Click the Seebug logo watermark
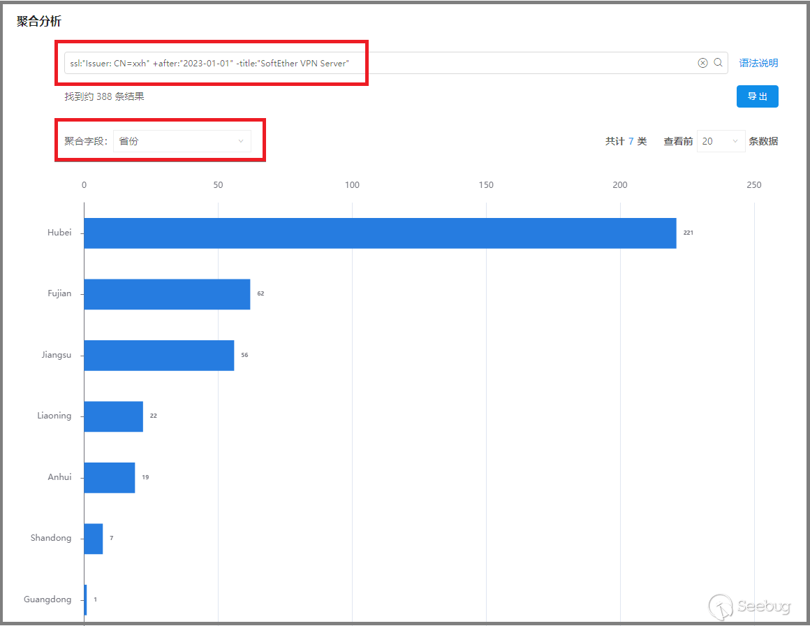 750,606
